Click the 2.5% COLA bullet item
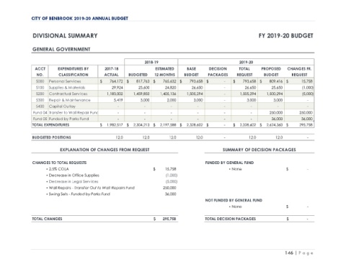Image resolution: width=346 pixels, height=267 pixels. 58,169
